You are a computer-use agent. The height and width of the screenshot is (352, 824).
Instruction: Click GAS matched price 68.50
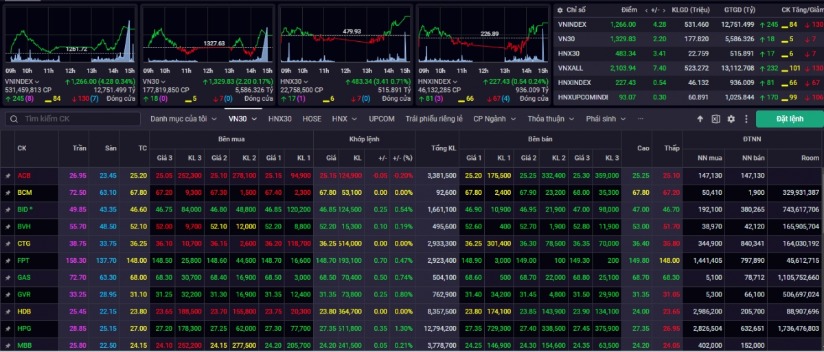[327, 278]
